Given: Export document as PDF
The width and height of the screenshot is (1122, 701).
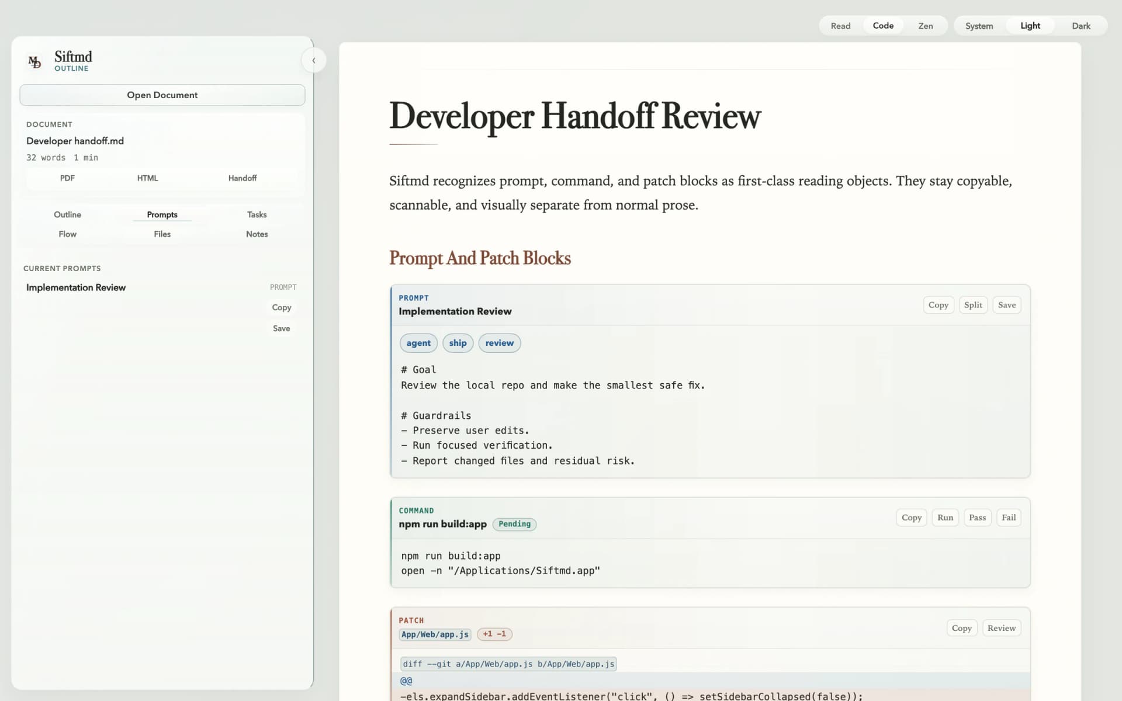Looking at the screenshot, I should click(x=67, y=178).
